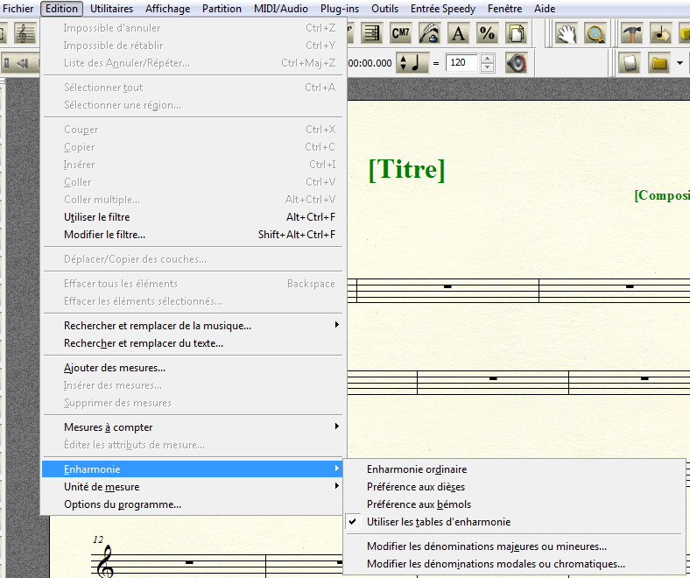Select the Page Layout tool icon

coord(517,34)
